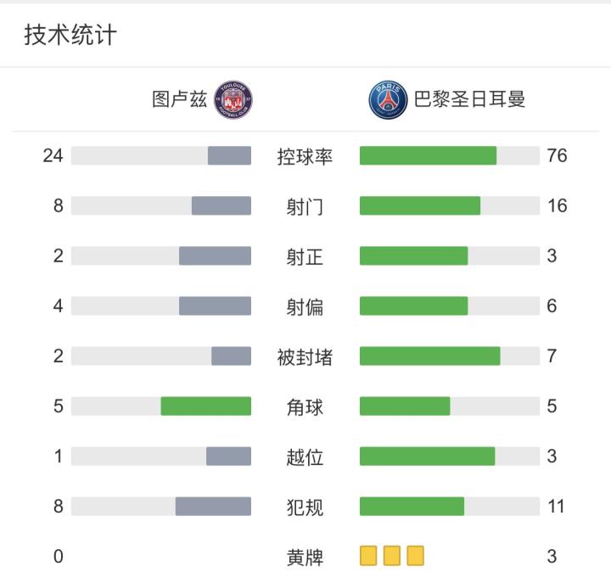Image resolution: width=611 pixels, height=583 pixels.
Task: Click the 控球率 stat label
Action: click(x=305, y=156)
